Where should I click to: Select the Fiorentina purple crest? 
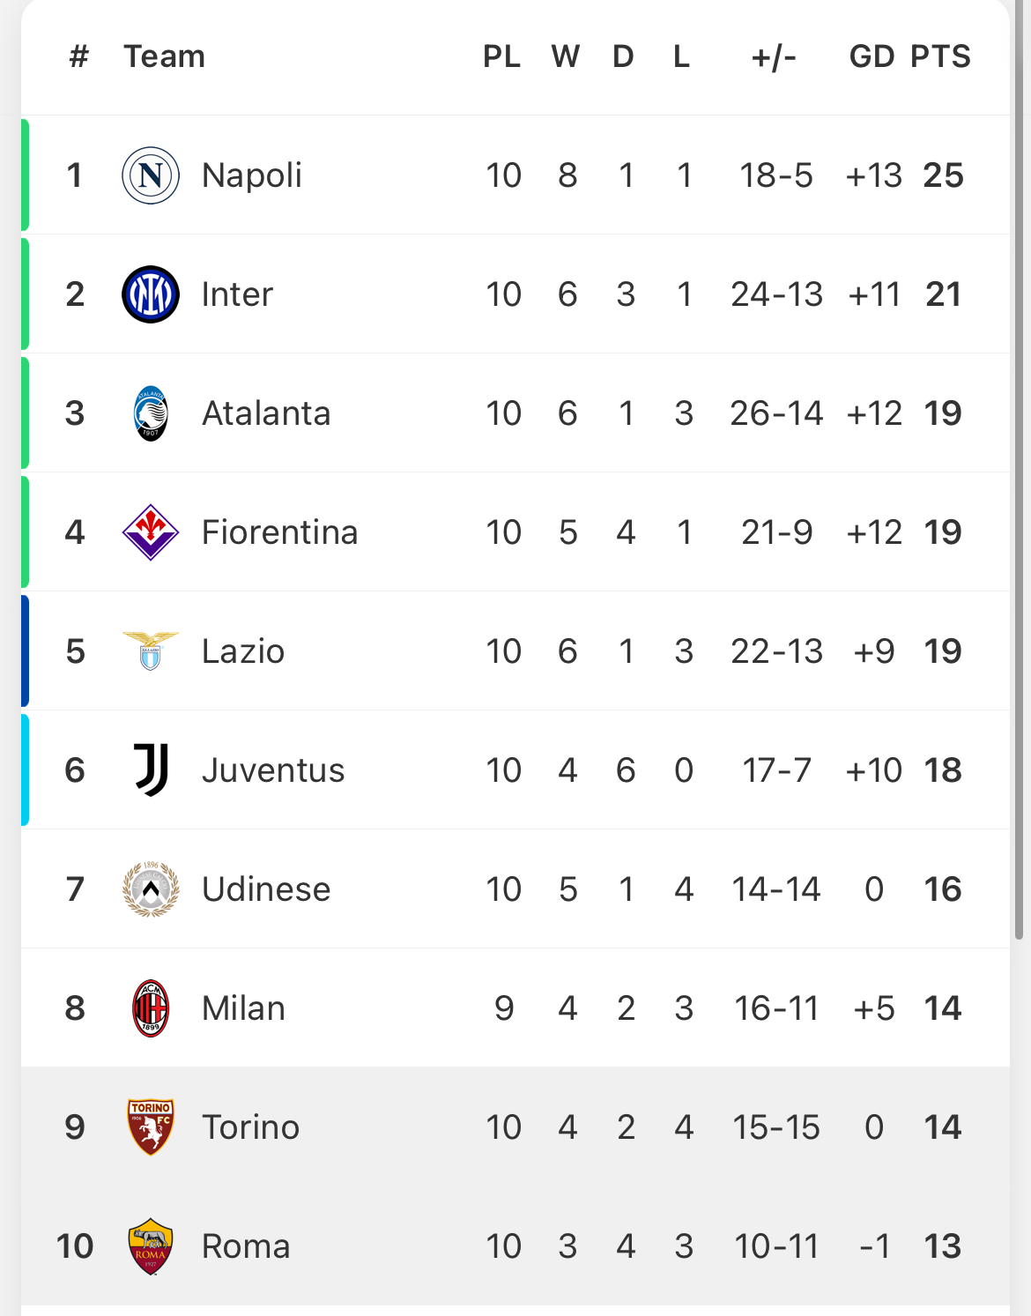151,532
